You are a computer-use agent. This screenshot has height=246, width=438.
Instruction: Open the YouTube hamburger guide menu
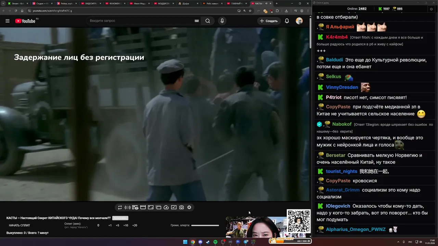tap(8, 21)
